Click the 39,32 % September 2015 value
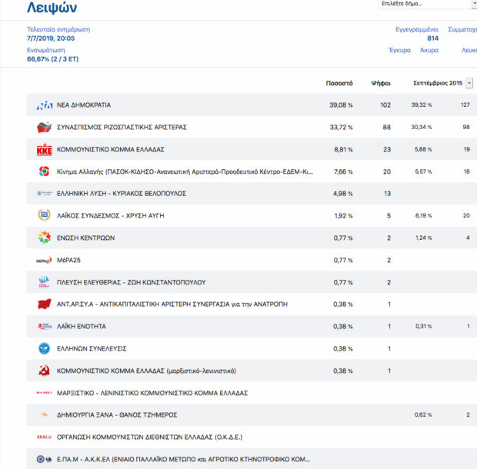The height and width of the screenshot is (469, 477). click(x=422, y=105)
